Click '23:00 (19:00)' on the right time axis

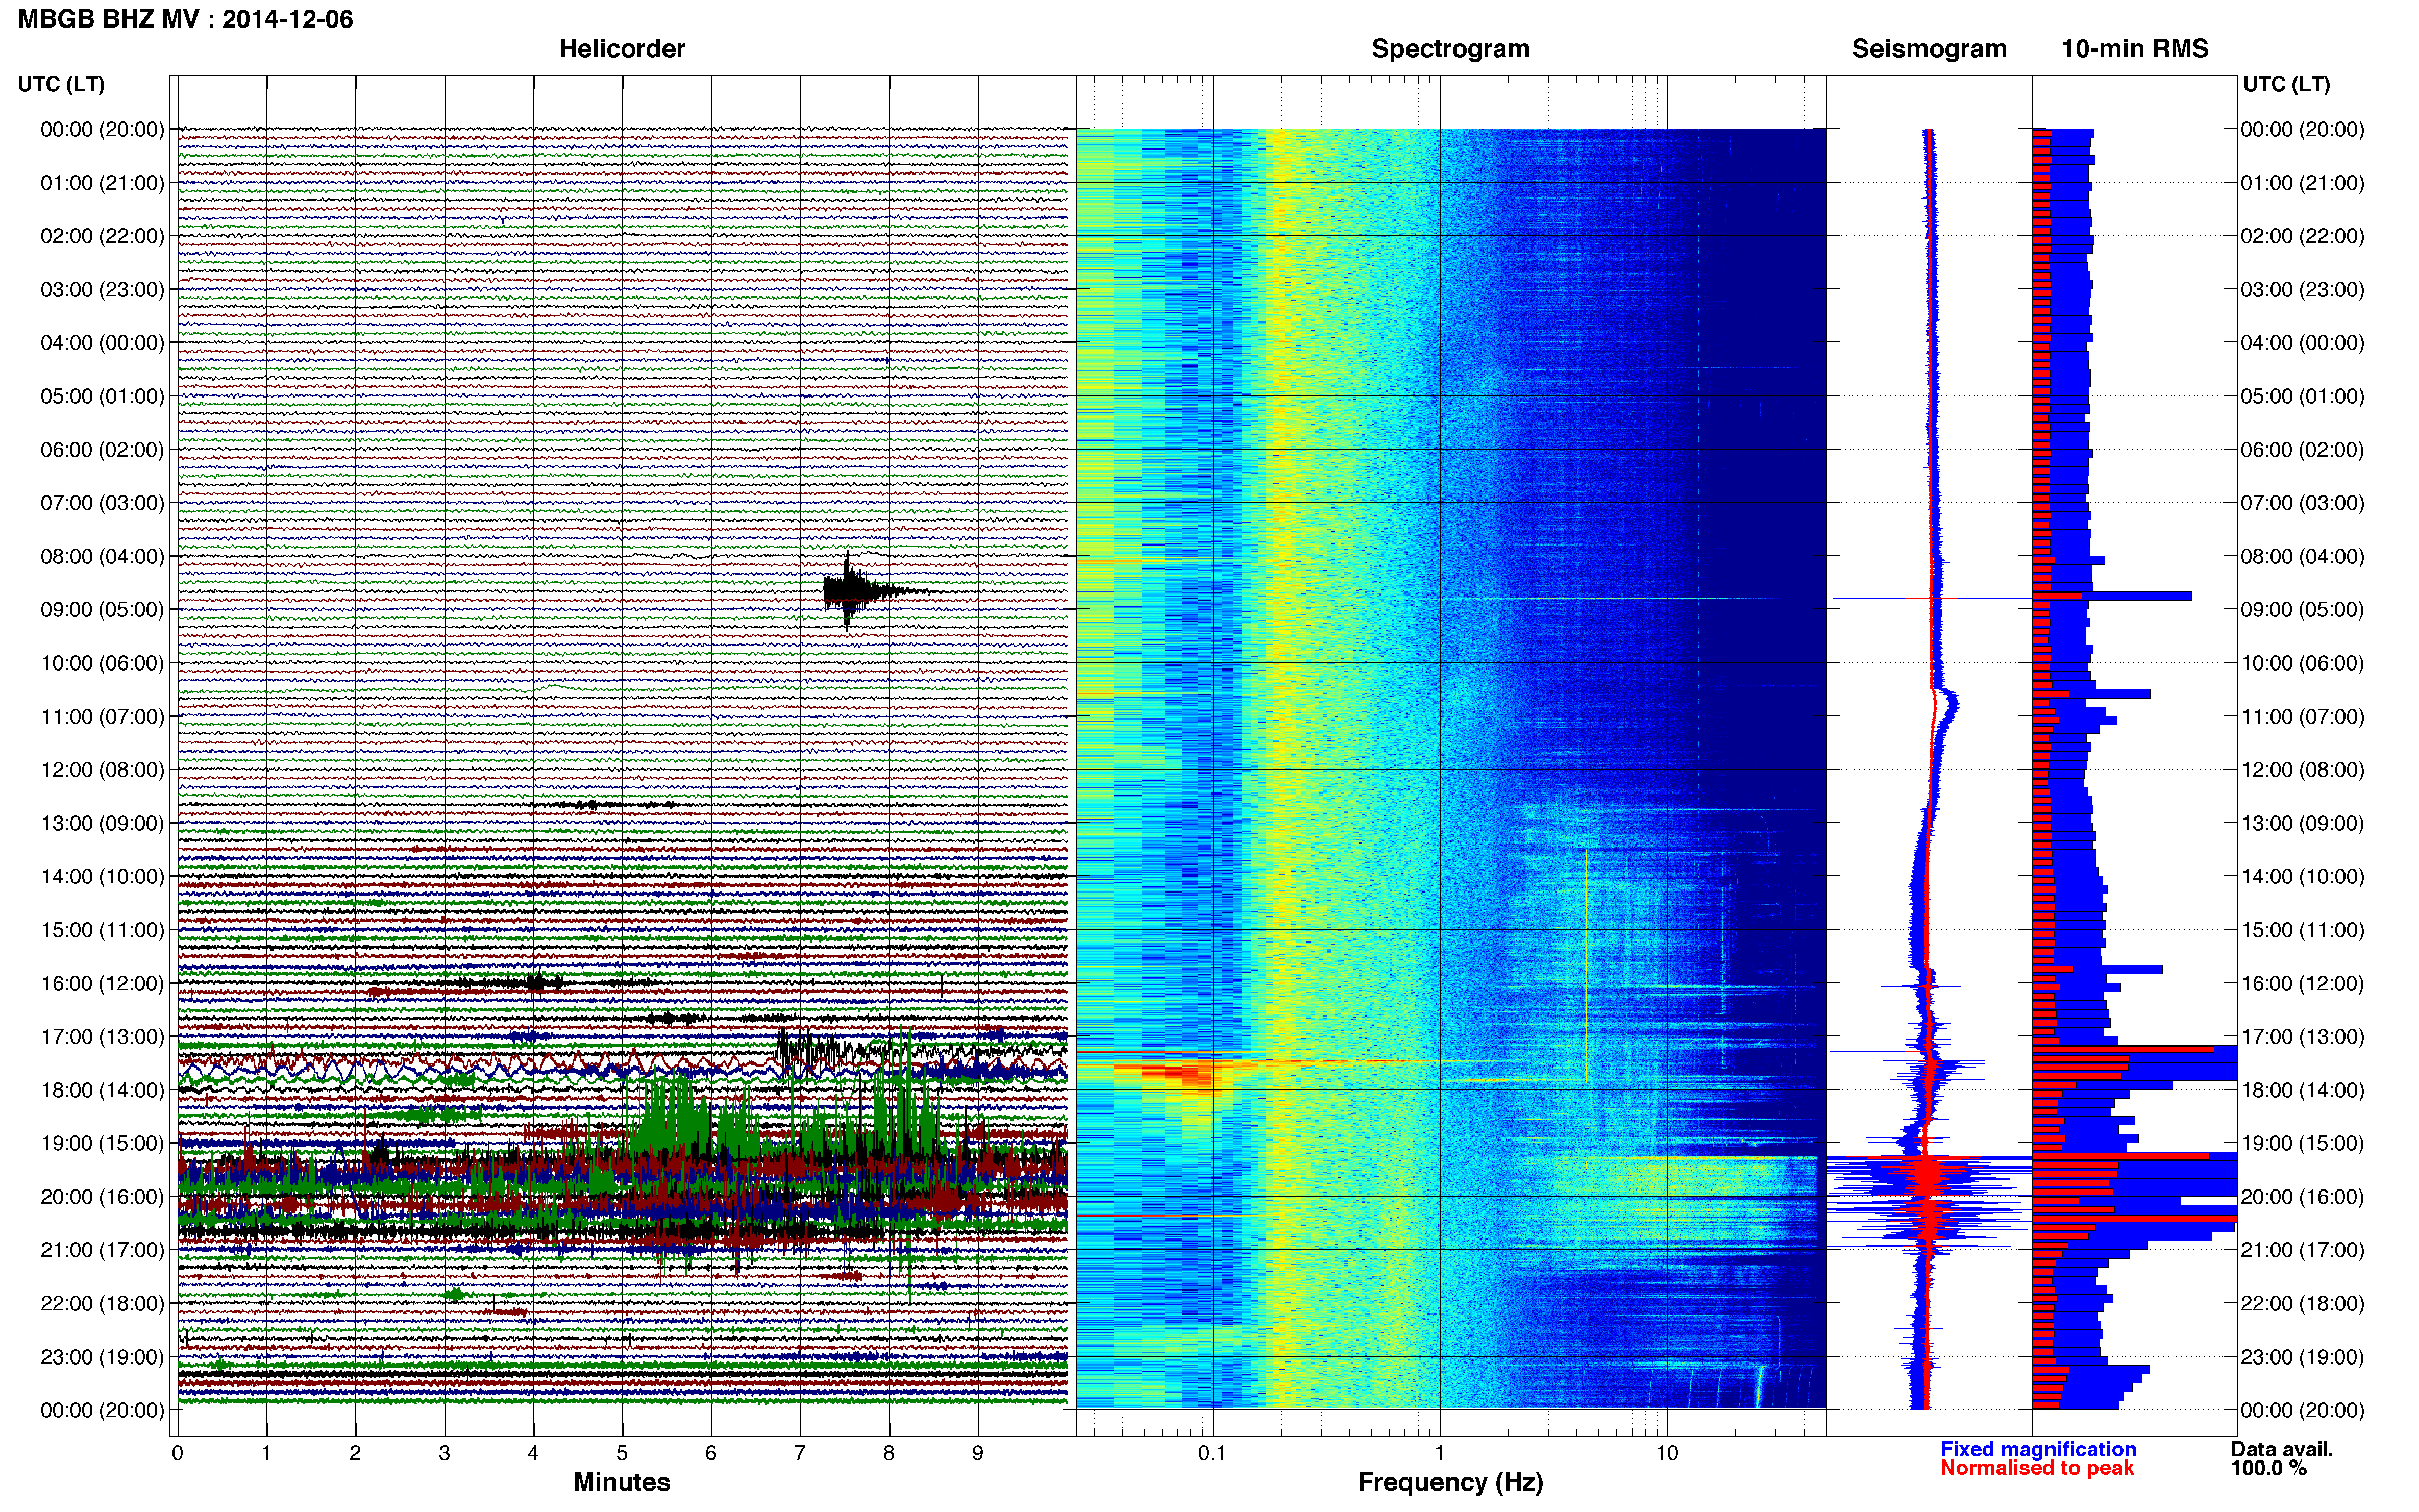point(2302,1357)
